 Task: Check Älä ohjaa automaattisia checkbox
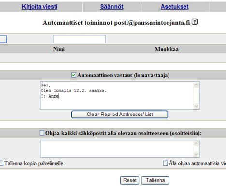[x=165, y=163]
